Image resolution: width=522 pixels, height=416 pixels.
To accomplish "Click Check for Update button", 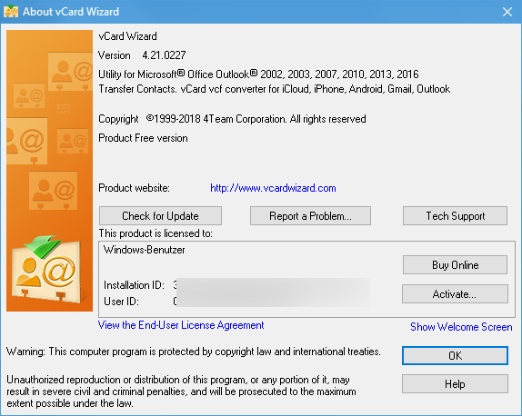I will coord(160,216).
